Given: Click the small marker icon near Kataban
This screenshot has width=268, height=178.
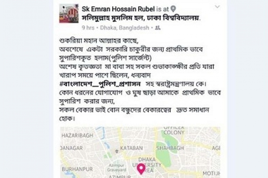Looking at the screenshot, I should (117, 151).
